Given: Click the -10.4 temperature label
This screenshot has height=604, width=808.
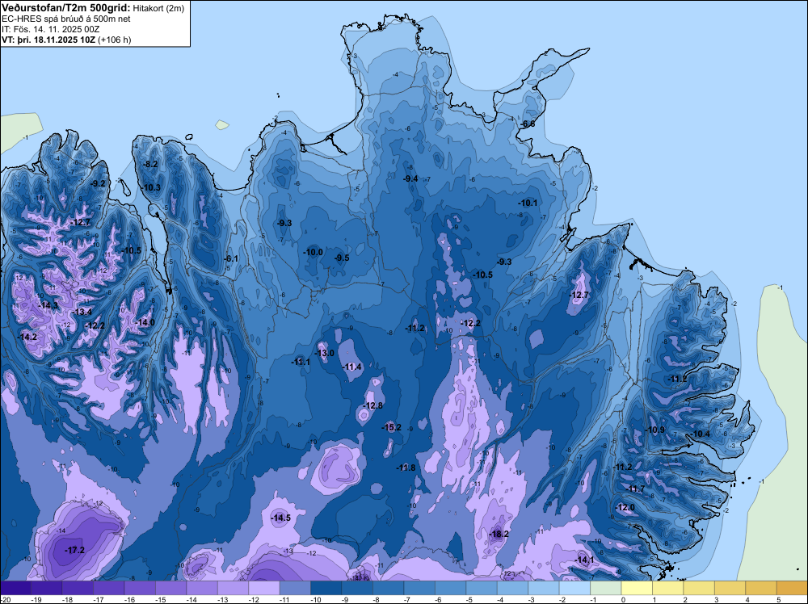Looking at the screenshot, I should click(x=701, y=434).
